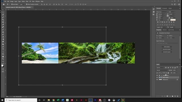Click the Home icon in options bar
Image resolution: width=182 pixels, height=102 pixels.
click(x=4, y=4)
